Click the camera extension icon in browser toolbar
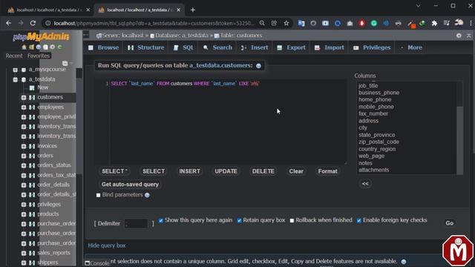This screenshot has height=267, width=475. [x=350, y=23]
